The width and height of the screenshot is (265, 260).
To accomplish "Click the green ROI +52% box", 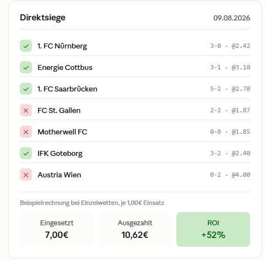I will tap(213, 229).
